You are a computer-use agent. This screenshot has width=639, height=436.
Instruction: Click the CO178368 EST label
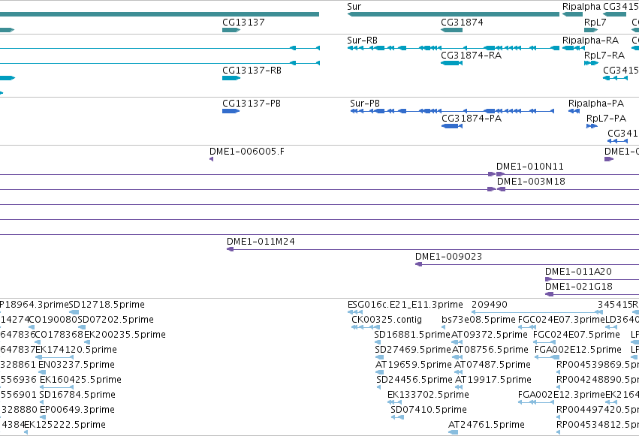click(x=59, y=335)
